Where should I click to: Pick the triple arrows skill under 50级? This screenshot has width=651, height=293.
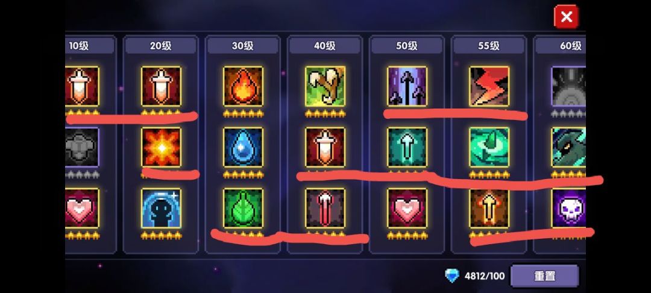pos(407,86)
